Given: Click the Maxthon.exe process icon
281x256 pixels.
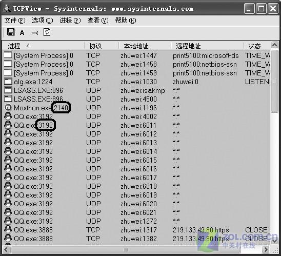Looking at the screenshot, I should click(8, 108).
